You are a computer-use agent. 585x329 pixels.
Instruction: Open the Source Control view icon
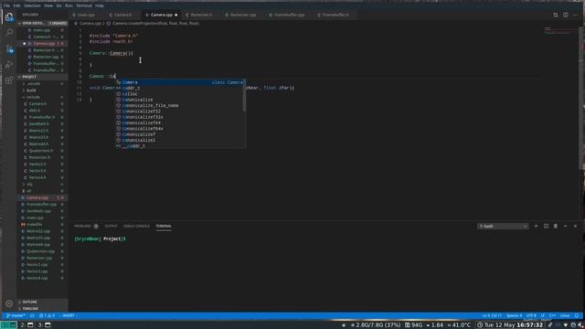tap(9, 48)
